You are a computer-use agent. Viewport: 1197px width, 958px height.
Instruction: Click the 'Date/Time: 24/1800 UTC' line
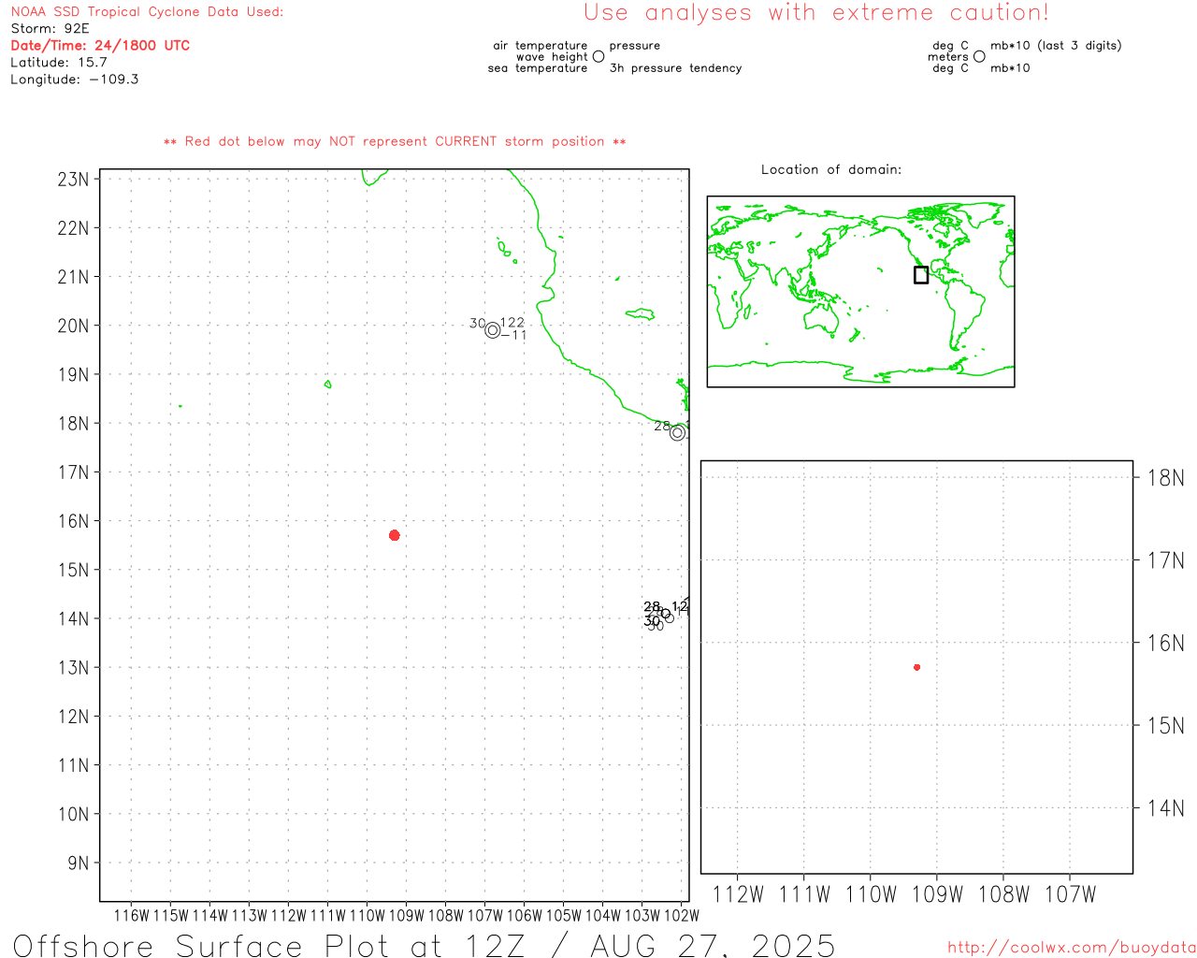pyautogui.click(x=100, y=46)
